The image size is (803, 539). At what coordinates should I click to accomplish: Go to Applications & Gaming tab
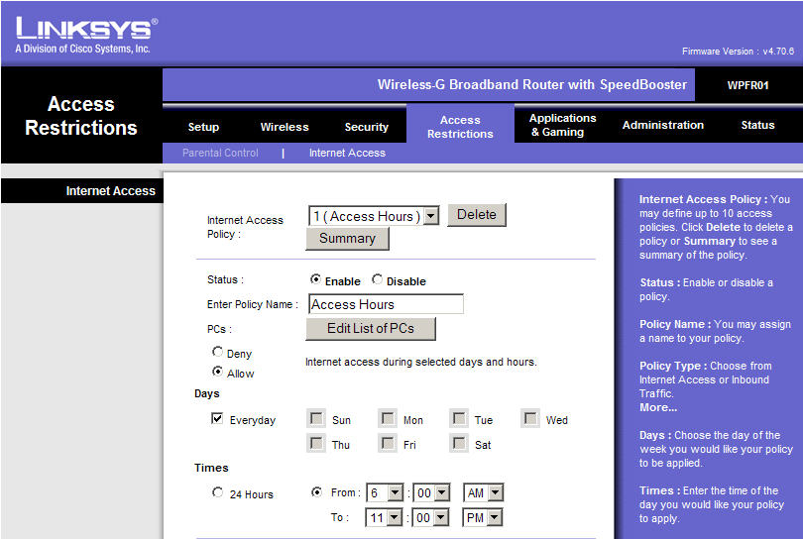[x=562, y=125]
